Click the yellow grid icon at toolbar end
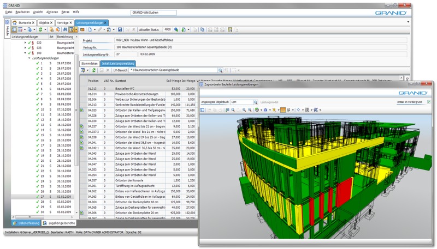The image size is (437, 249). click(230, 29)
